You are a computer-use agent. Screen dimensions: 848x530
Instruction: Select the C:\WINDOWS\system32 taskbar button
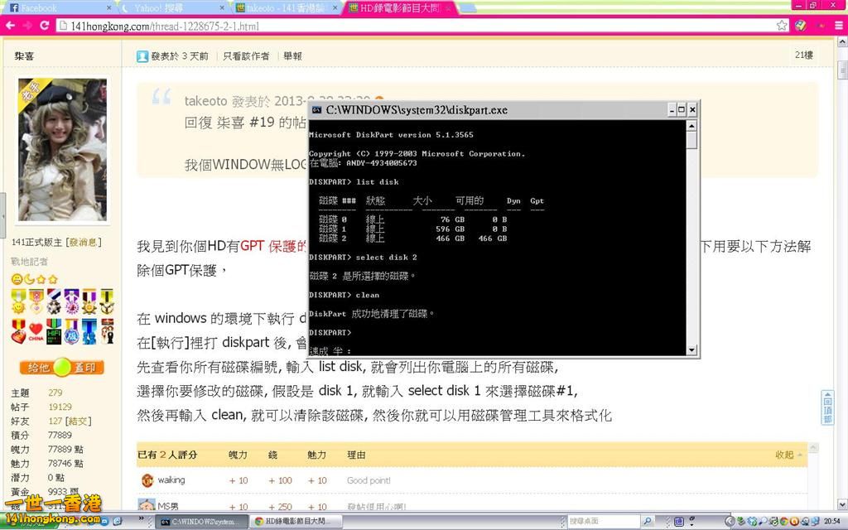point(203,522)
